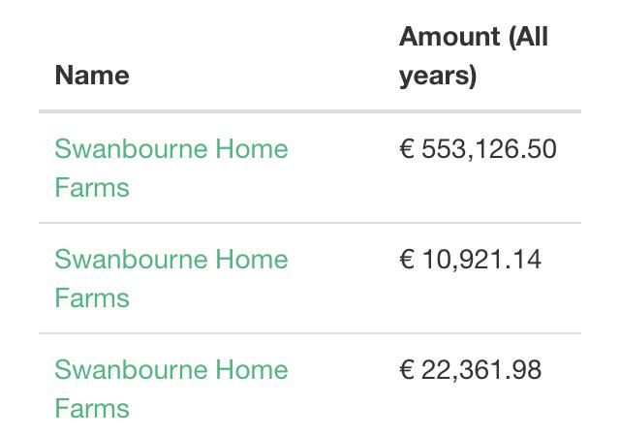
Task: Open Swanbourne Home Farms link beside € 553,126.50
Action: pyautogui.click(x=170, y=149)
